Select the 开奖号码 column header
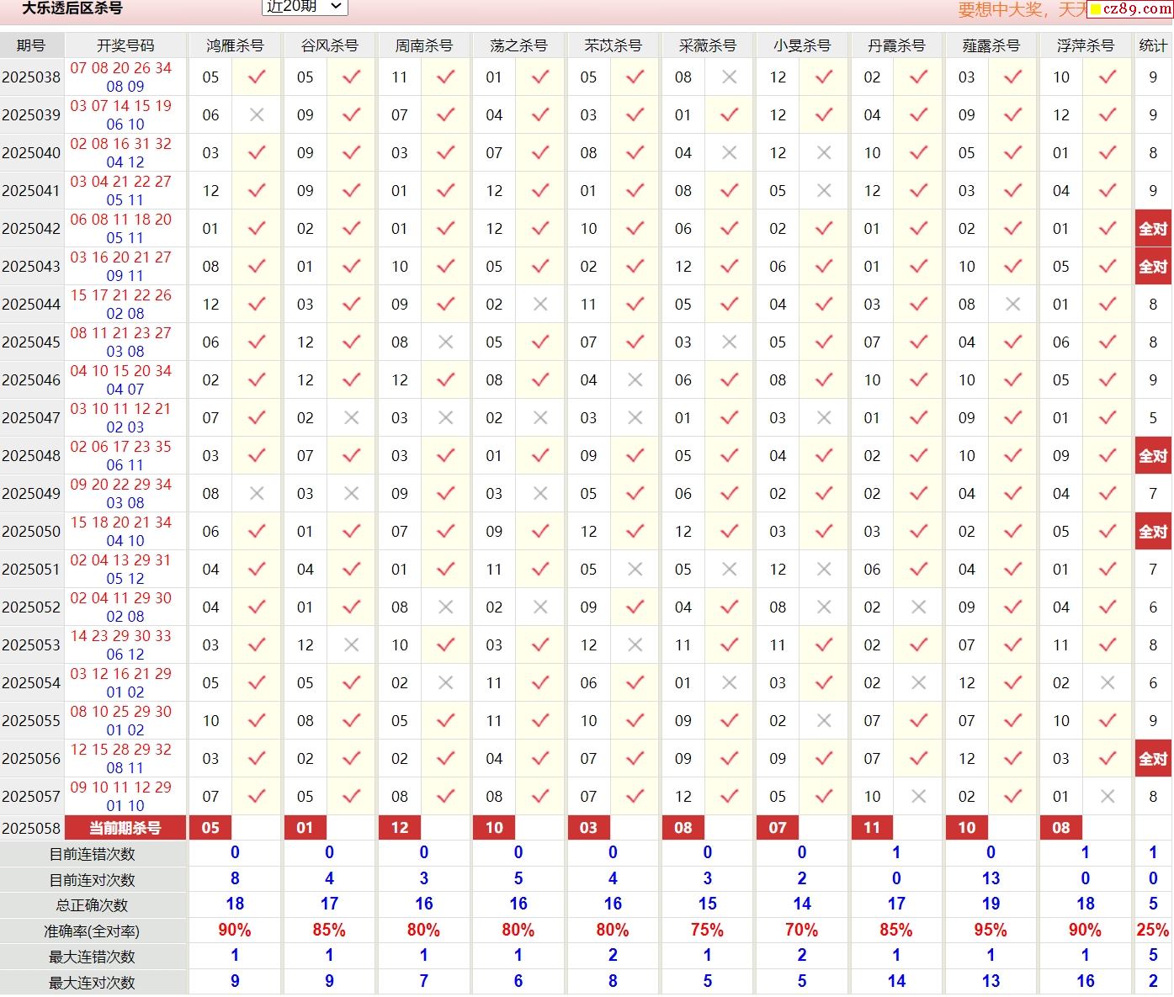The image size is (1174, 997). click(125, 45)
